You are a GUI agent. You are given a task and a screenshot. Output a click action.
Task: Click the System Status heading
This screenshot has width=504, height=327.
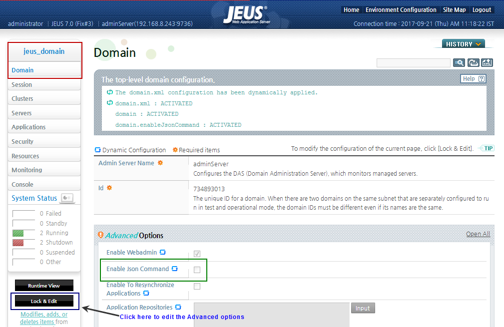coord(34,198)
